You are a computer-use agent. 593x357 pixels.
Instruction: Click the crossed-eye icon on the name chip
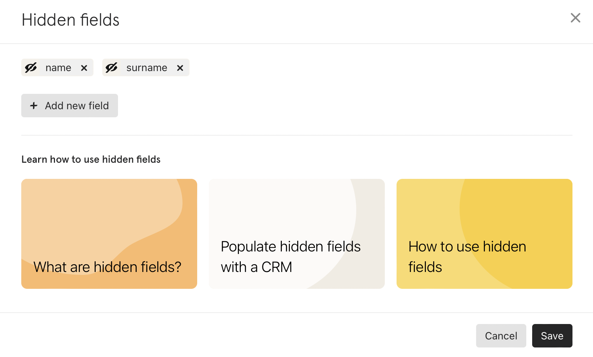pyautogui.click(x=31, y=67)
